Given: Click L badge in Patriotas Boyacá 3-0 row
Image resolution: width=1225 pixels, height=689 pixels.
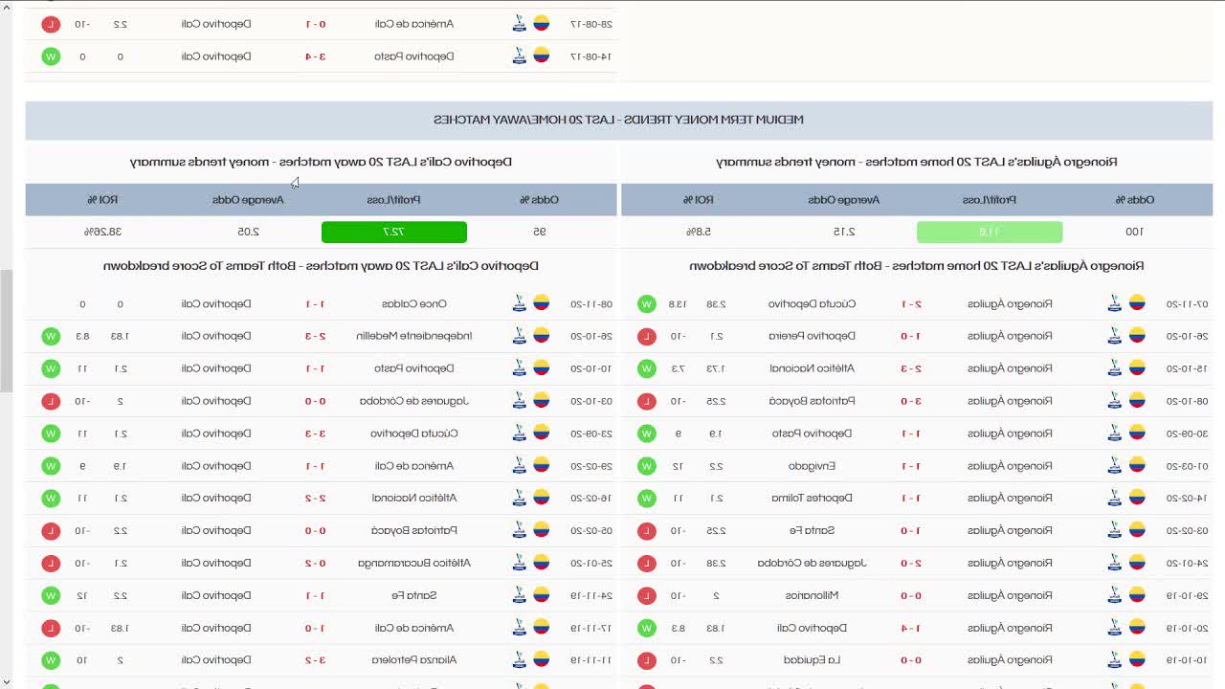Looking at the screenshot, I should 647,401.
